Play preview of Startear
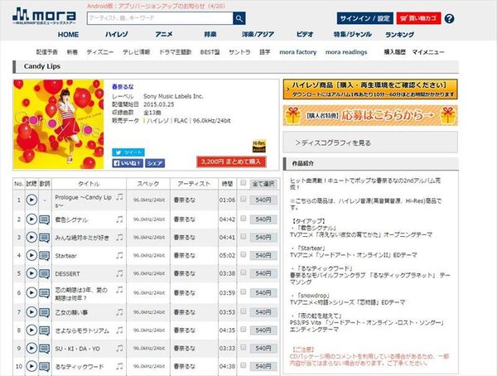 point(31,255)
